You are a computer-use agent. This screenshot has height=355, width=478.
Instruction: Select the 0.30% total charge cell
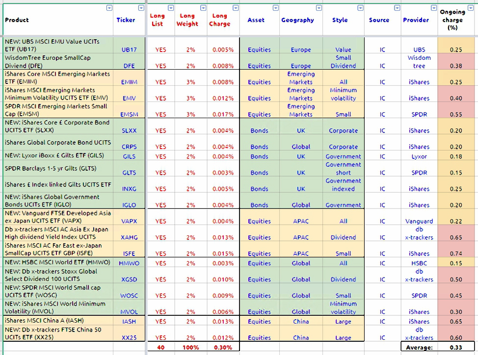(x=223, y=347)
